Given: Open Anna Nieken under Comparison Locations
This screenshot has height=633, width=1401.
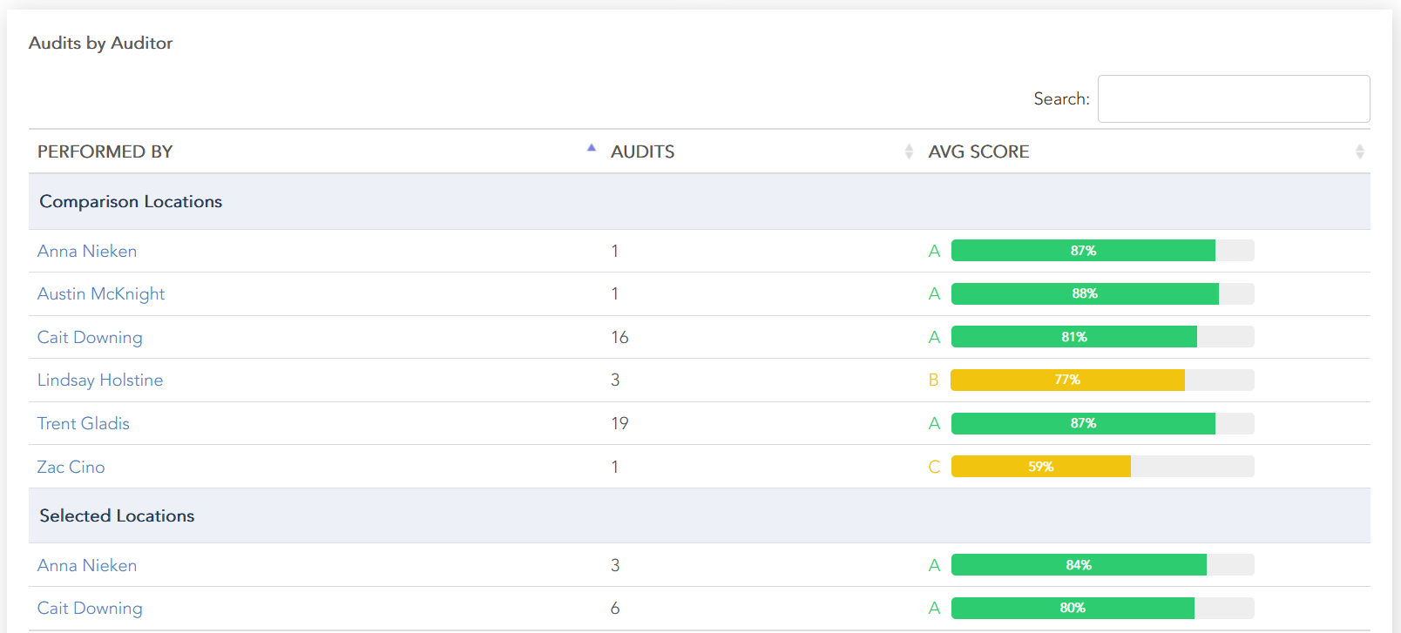Looking at the screenshot, I should pyautogui.click(x=87, y=251).
